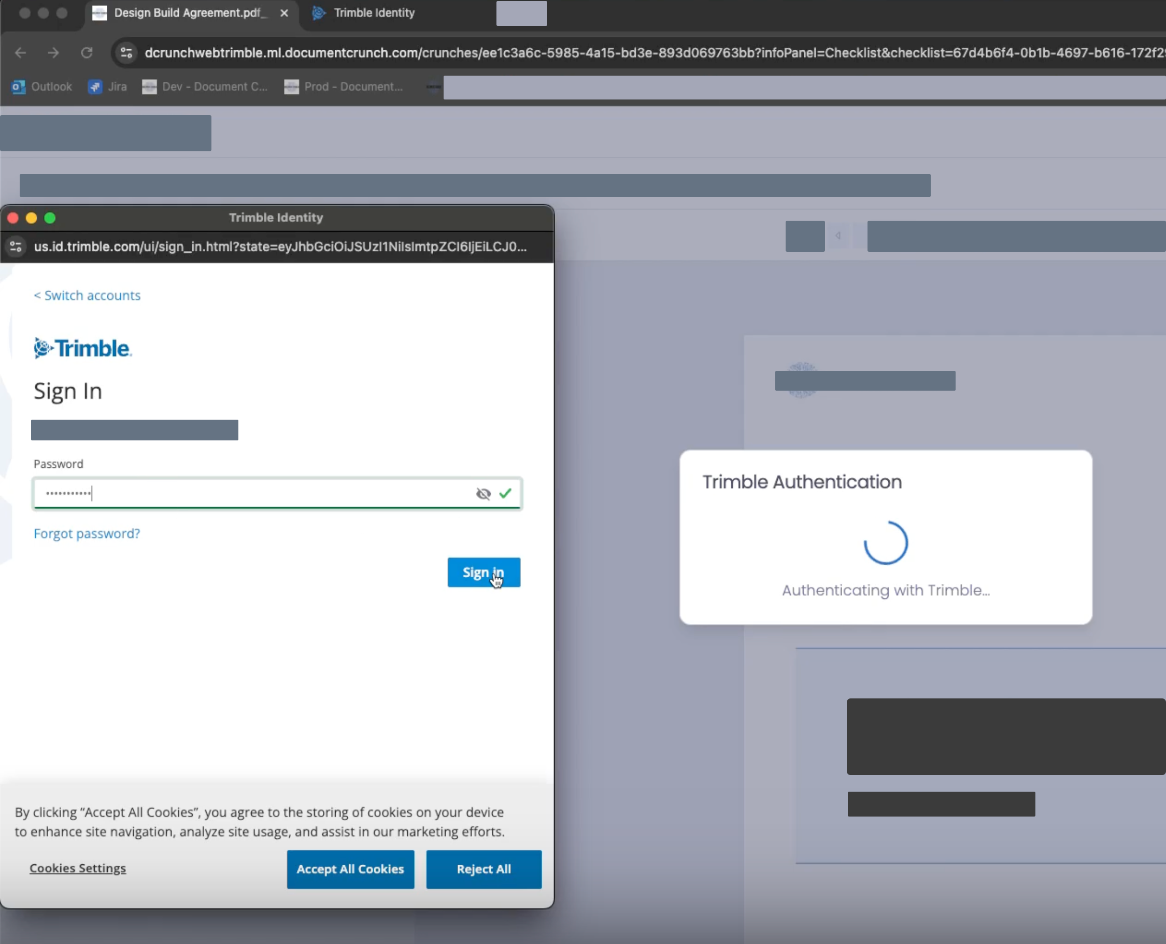Open the Jira bookmark
Viewport: 1166px width, 944px height.
pyautogui.click(x=108, y=87)
